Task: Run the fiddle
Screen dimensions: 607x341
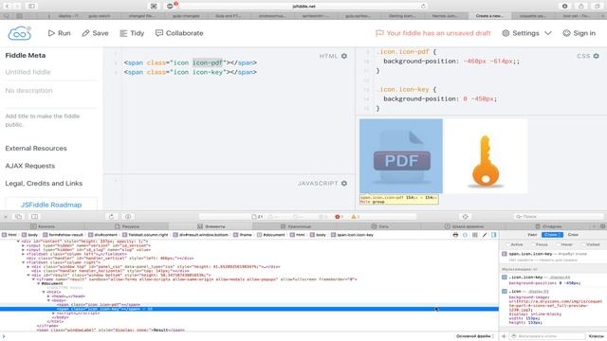Action: (59, 33)
